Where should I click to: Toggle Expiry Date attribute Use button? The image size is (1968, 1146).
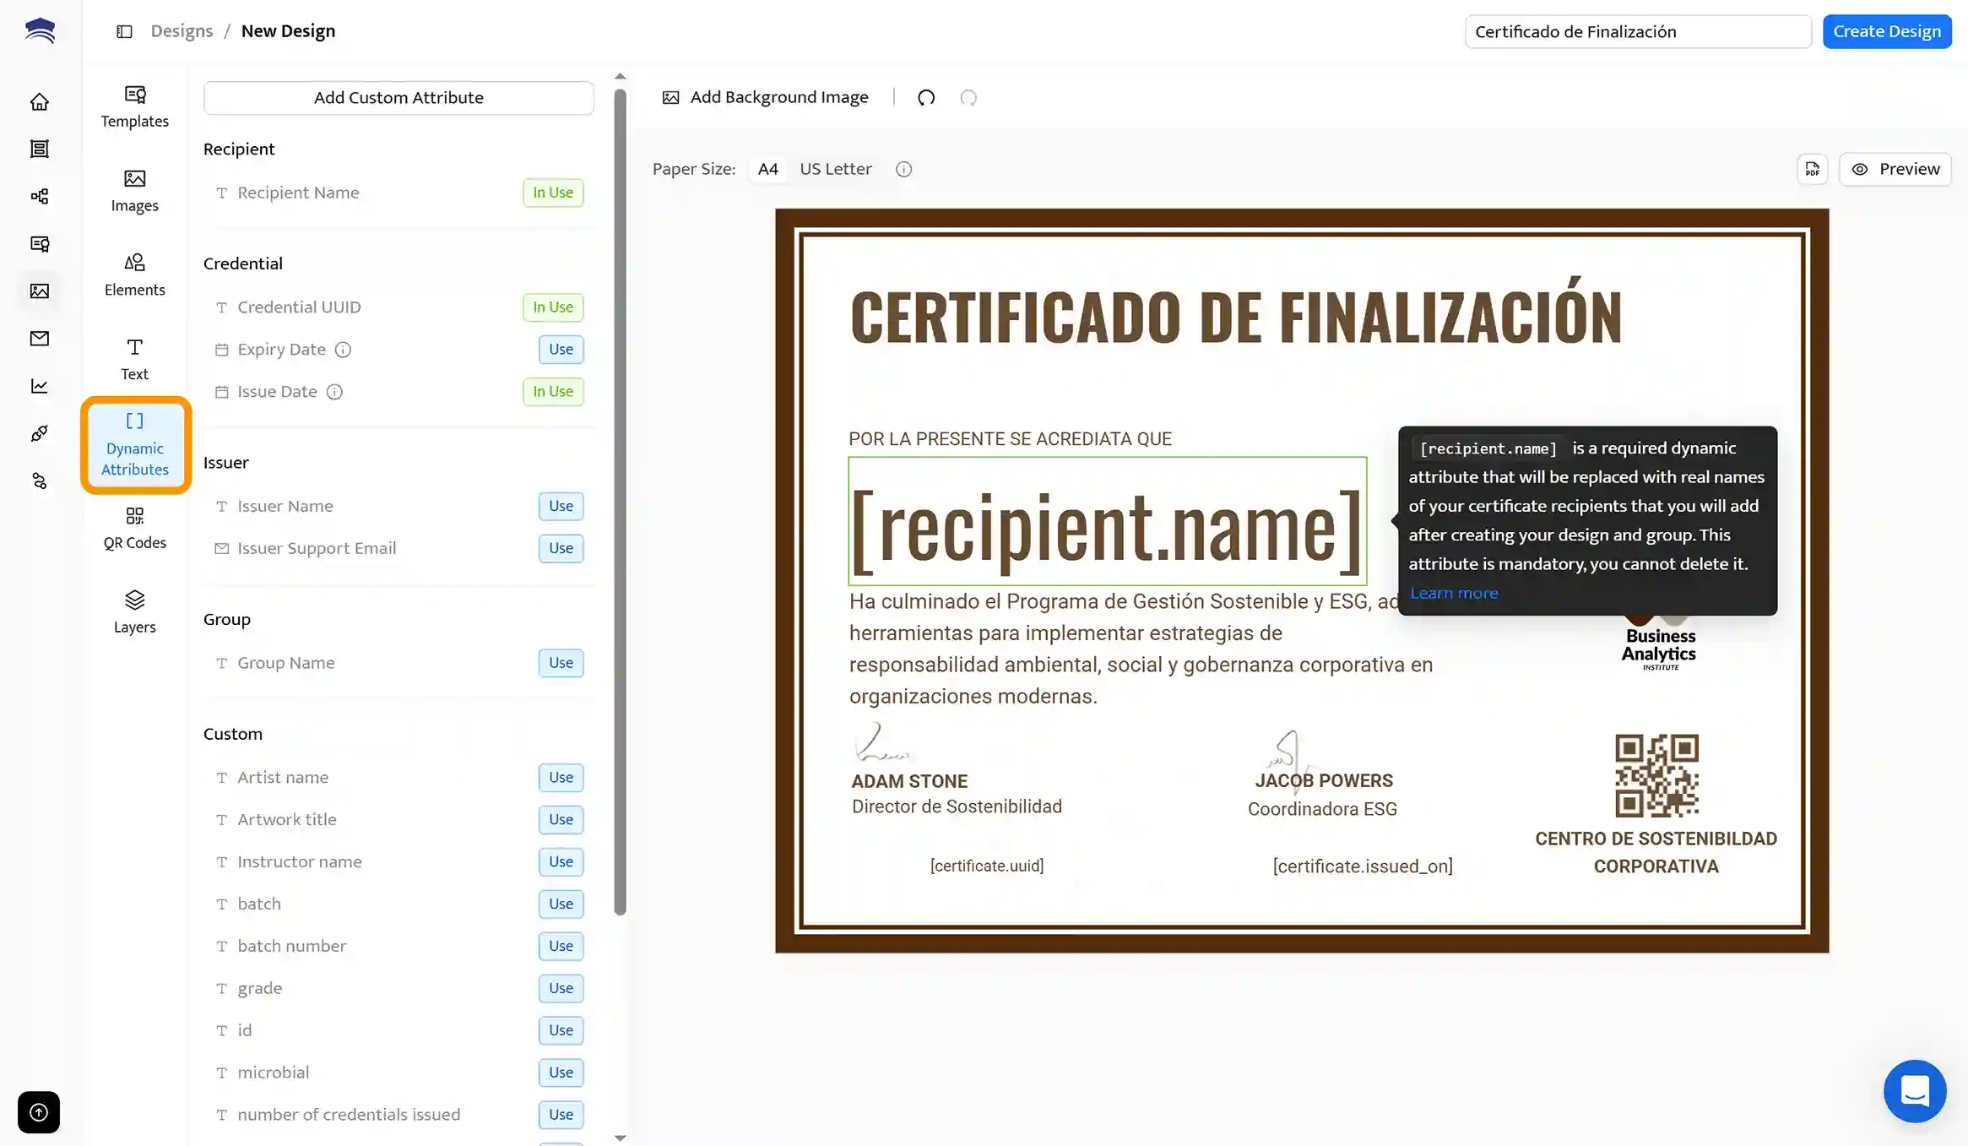click(561, 350)
